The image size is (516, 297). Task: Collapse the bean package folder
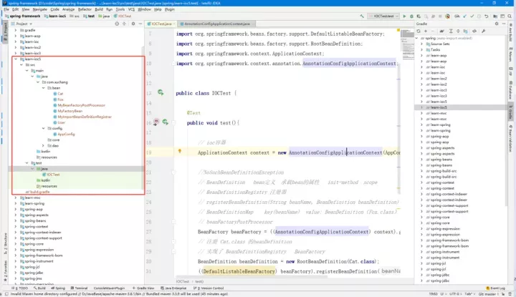click(x=44, y=88)
